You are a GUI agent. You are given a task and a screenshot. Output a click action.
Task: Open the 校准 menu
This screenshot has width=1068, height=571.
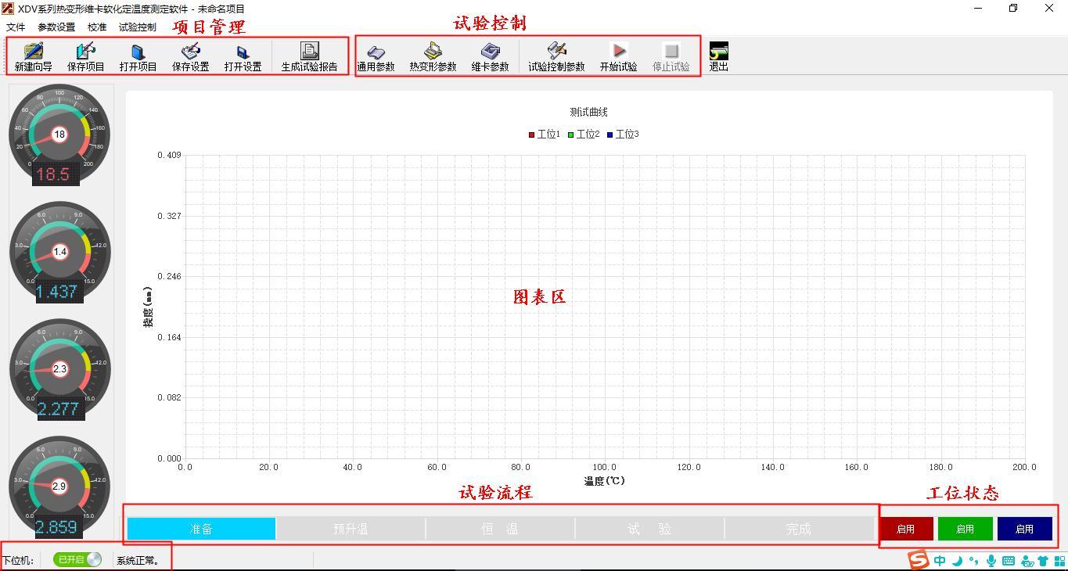[97, 27]
